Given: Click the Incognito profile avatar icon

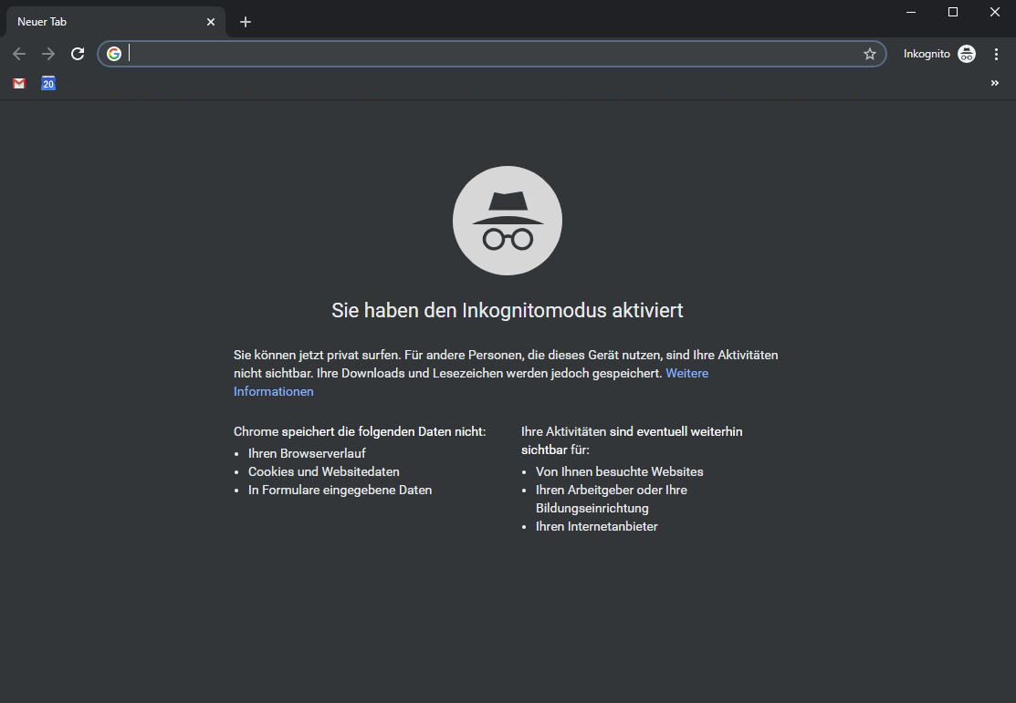Looking at the screenshot, I should click(966, 53).
